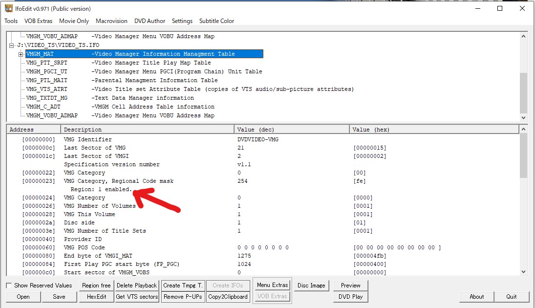Click the Menu Extras button
The height and width of the screenshot is (308, 535).
[272, 285]
